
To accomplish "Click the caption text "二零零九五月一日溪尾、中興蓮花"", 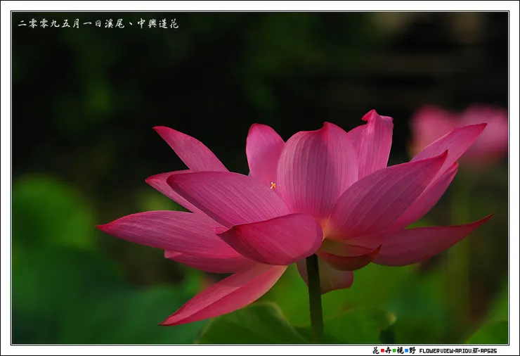I will (98, 24).
